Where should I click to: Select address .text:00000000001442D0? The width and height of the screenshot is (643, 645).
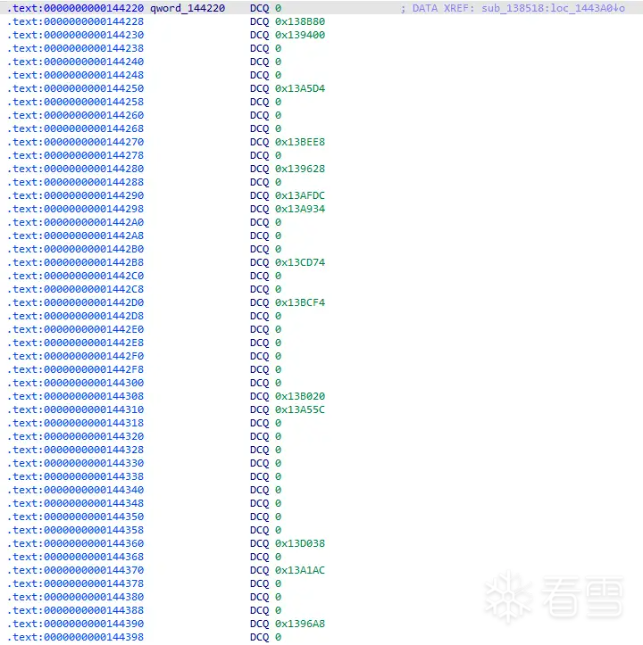click(x=75, y=302)
